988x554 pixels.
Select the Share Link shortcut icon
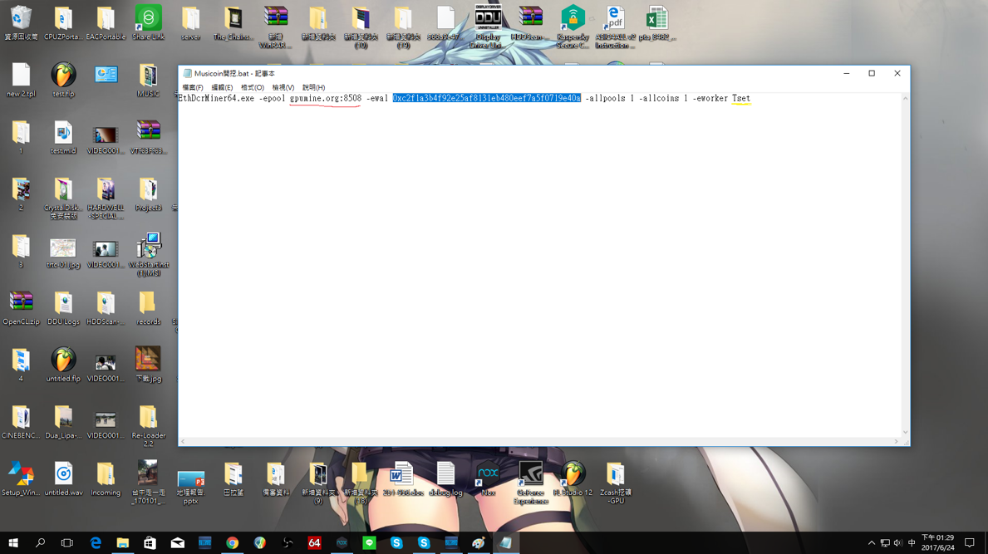coord(148,23)
